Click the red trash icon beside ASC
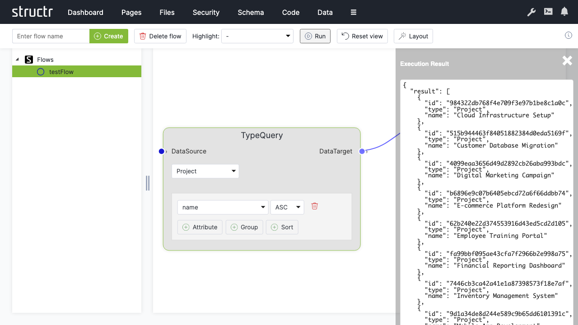The height and width of the screenshot is (325, 578). point(315,206)
